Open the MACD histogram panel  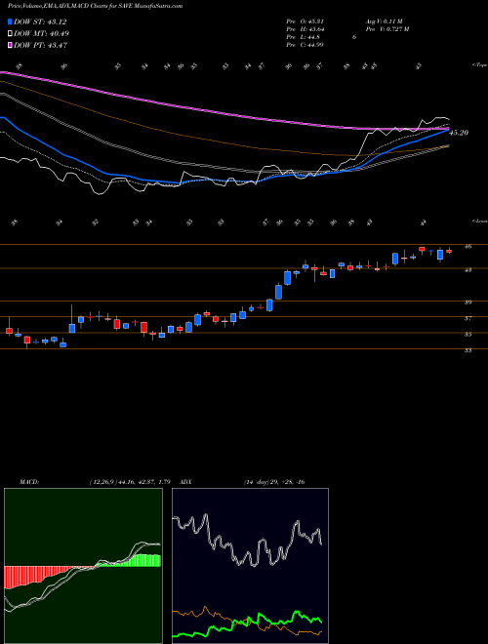point(83,566)
